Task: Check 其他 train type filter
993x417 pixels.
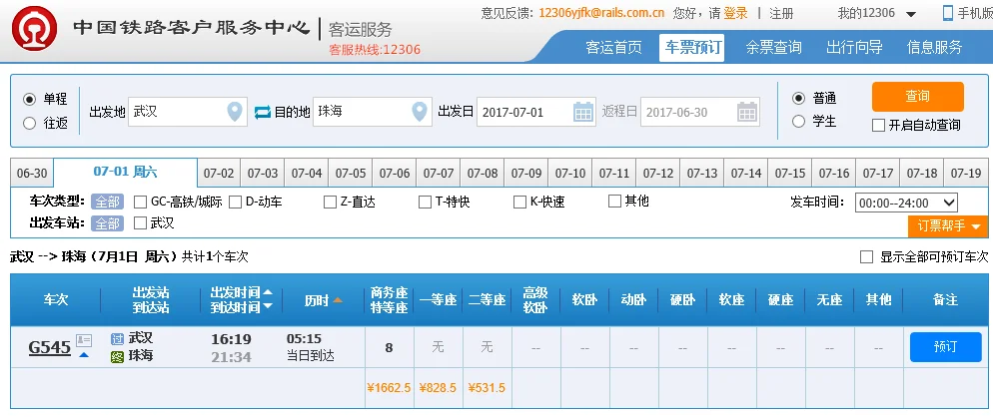Action: 614,202
